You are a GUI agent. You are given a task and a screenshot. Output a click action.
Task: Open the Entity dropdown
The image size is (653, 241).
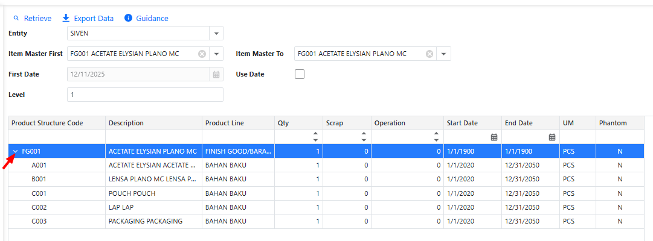coord(216,33)
